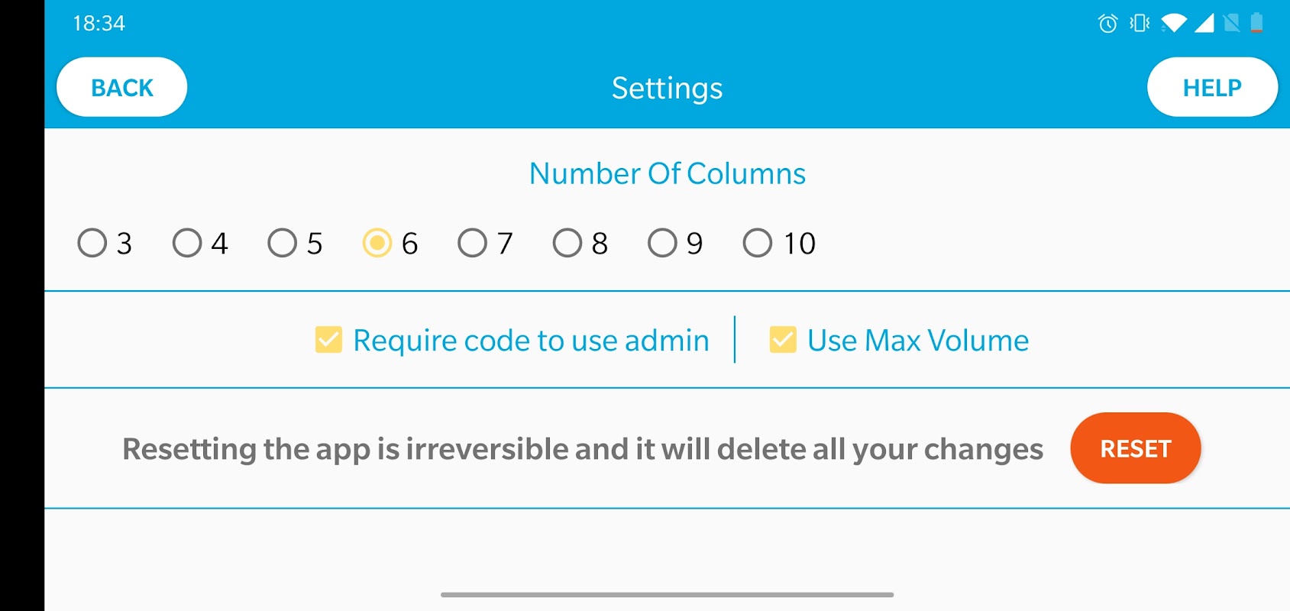The width and height of the screenshot is (1290, 611).
Task: Tap the vibrate mode status icon
Action: coord(1140,24)
